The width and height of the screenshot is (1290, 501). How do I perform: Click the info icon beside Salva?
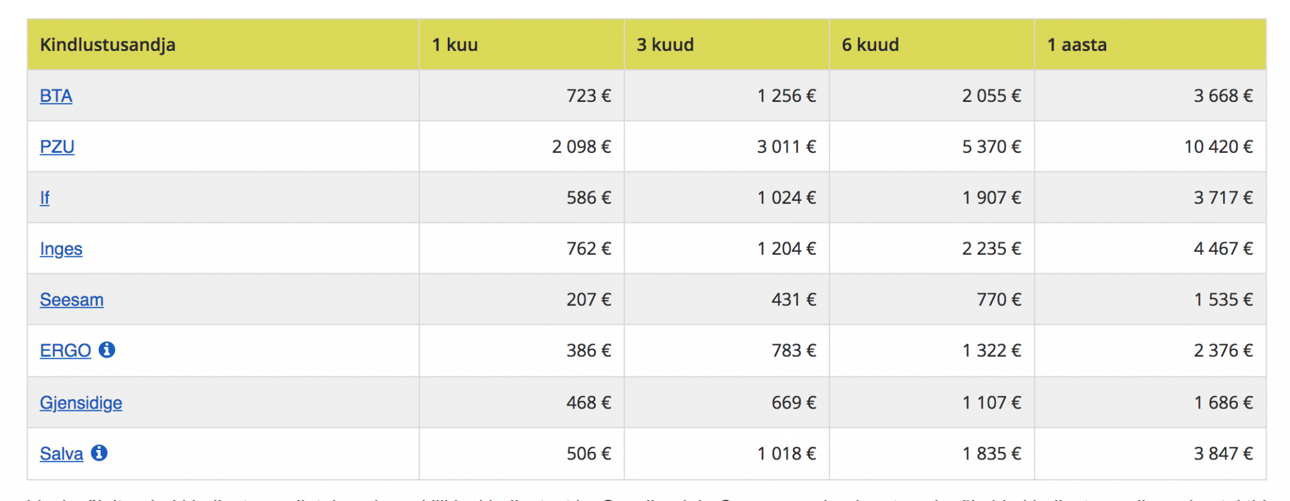coord(100,453)
